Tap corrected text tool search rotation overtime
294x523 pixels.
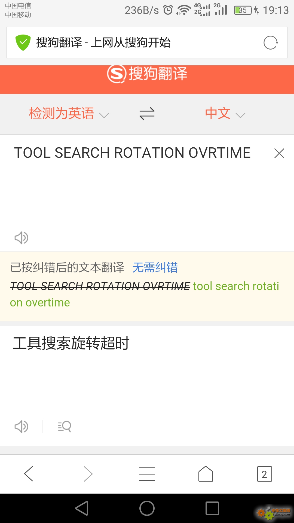(145, 294)
